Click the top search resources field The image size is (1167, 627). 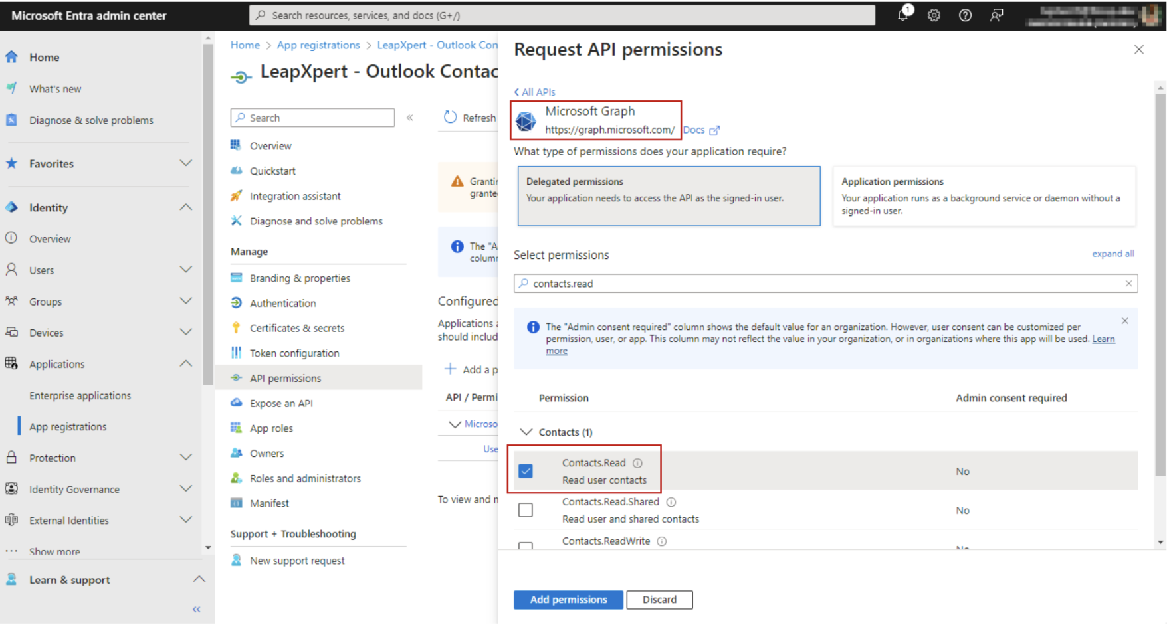click(562, 15)
